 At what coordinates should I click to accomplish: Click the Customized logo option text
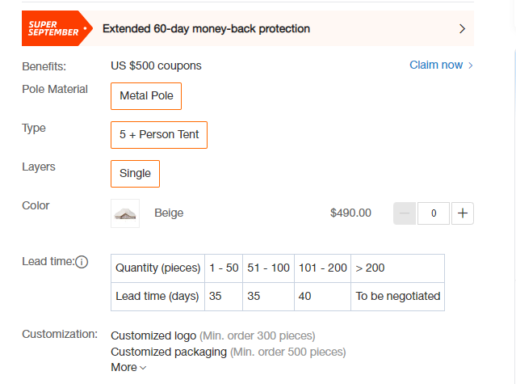153,335
